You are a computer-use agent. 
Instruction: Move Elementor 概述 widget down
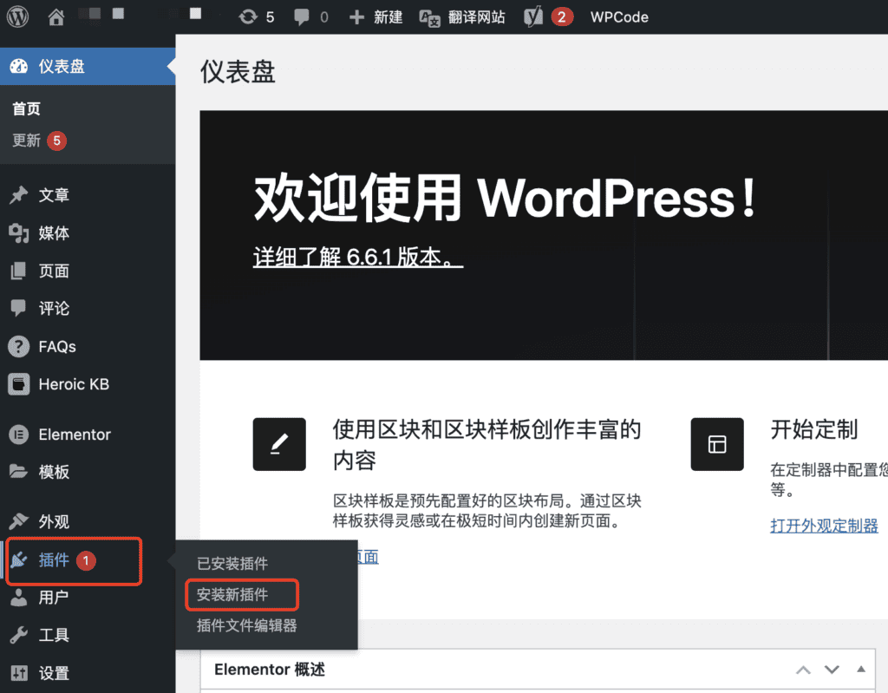tap(832, 670)
